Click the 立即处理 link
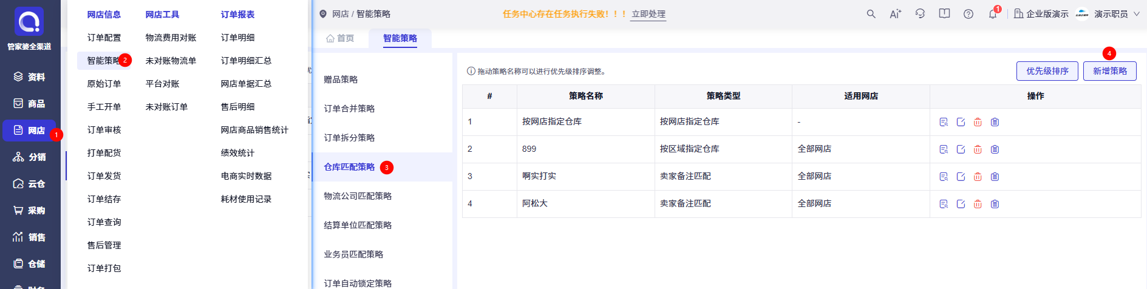 tap(648, 14)
